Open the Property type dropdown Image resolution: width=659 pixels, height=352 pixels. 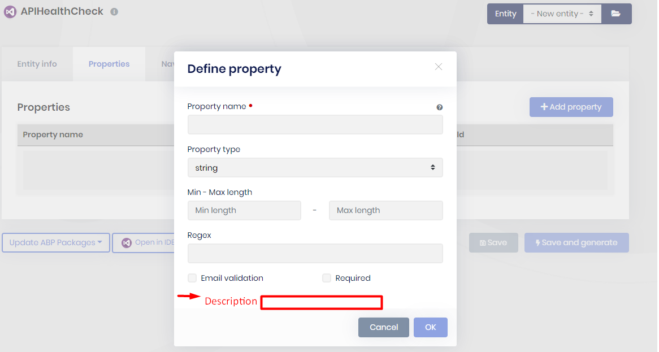315,168
